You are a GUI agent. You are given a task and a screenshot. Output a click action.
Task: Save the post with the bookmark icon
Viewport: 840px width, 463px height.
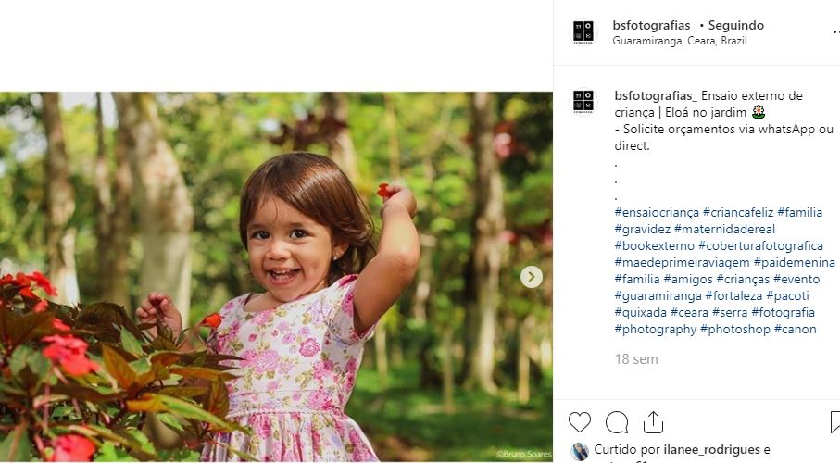[834, 422]
